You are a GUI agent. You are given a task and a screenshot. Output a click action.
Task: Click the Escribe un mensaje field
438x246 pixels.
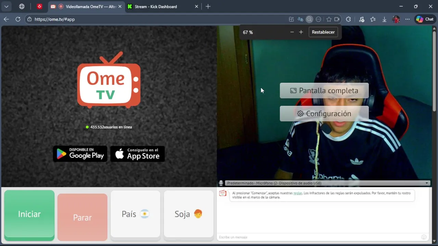pos(318,237)
